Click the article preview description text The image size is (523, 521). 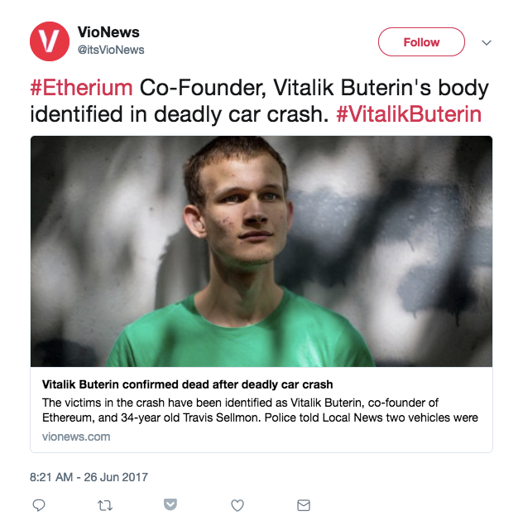tap(260, 410)
